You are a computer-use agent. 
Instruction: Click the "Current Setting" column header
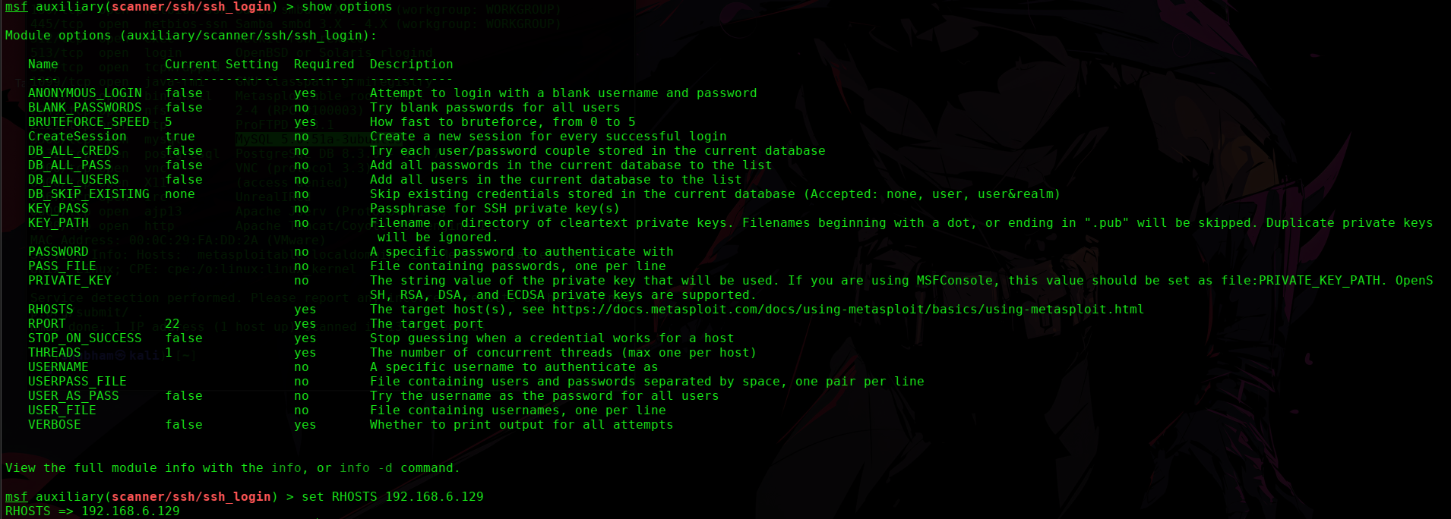(221, 64)
